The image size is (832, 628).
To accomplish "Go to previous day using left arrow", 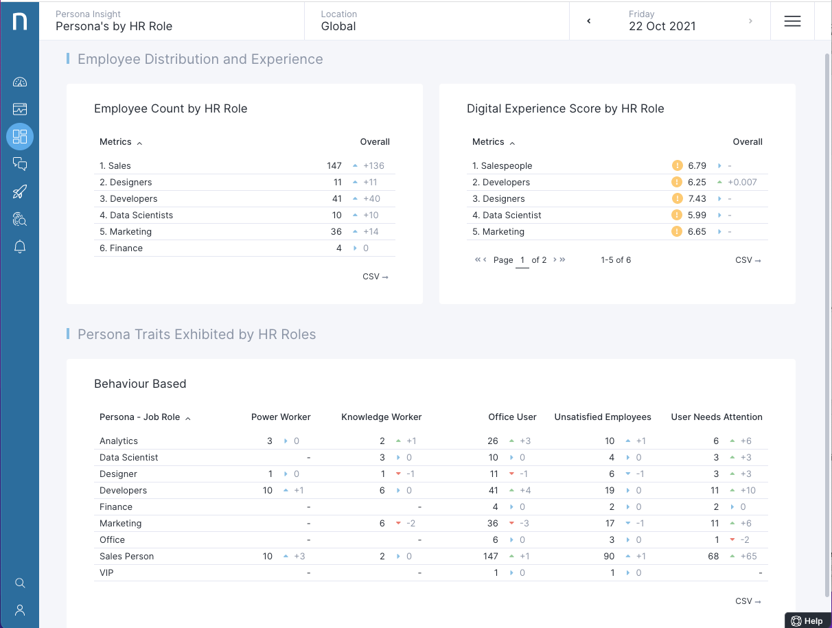I will point(588,21).
